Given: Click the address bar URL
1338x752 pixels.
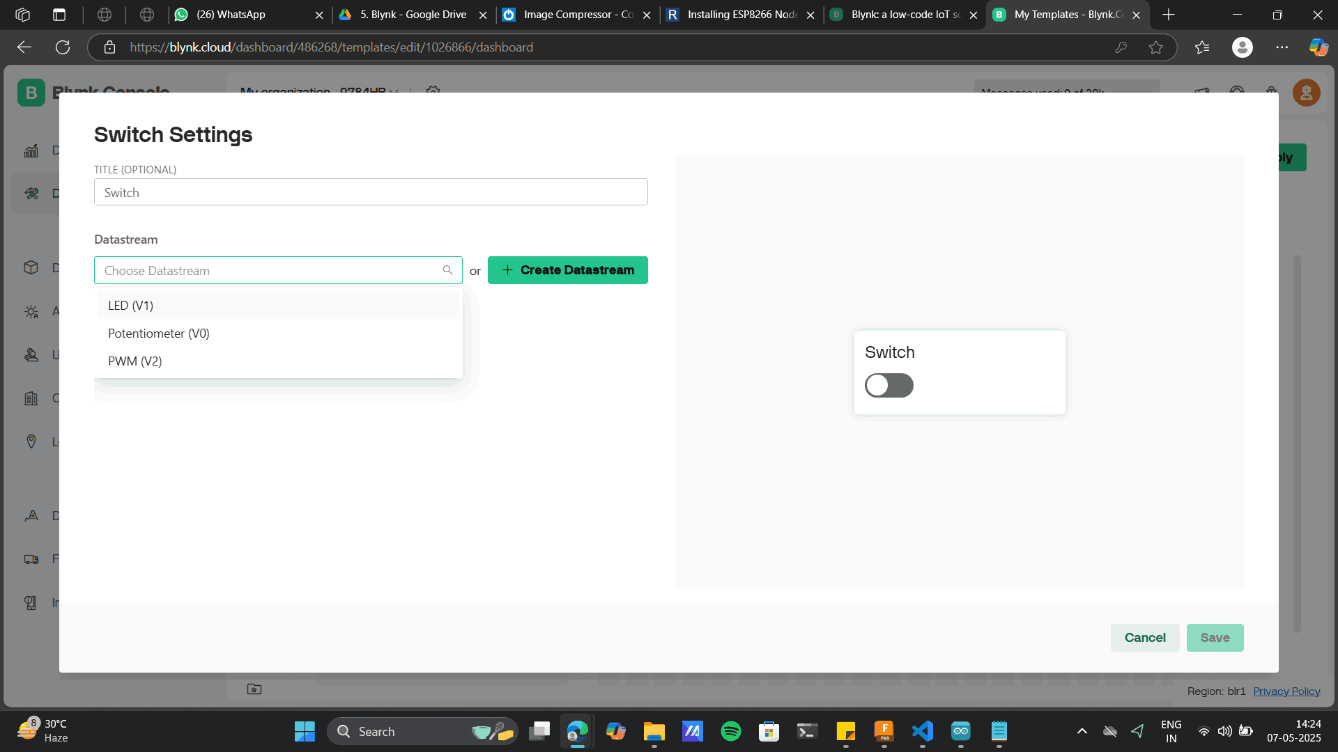Looking at the screenshot, I should [x=331, y=47].
